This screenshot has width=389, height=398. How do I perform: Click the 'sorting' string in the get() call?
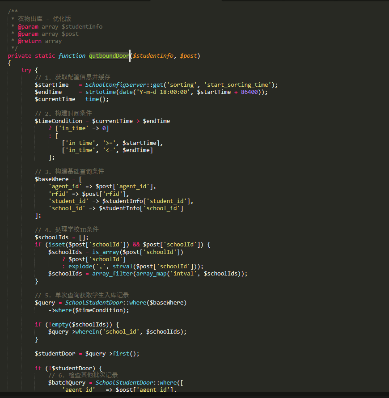182,85
